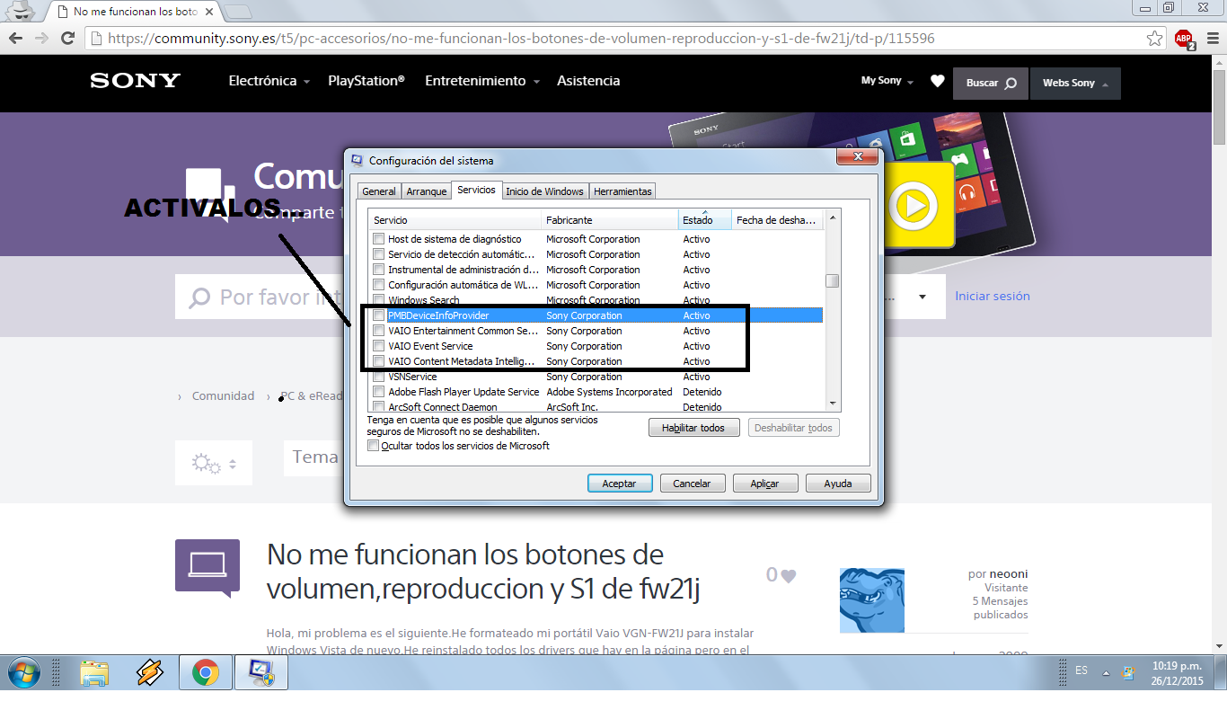Click the ES language indicator in tray
Image resolution: width=1227 pixels, height=719 pixels.
pyautogui.click(x=1081, y=670)
